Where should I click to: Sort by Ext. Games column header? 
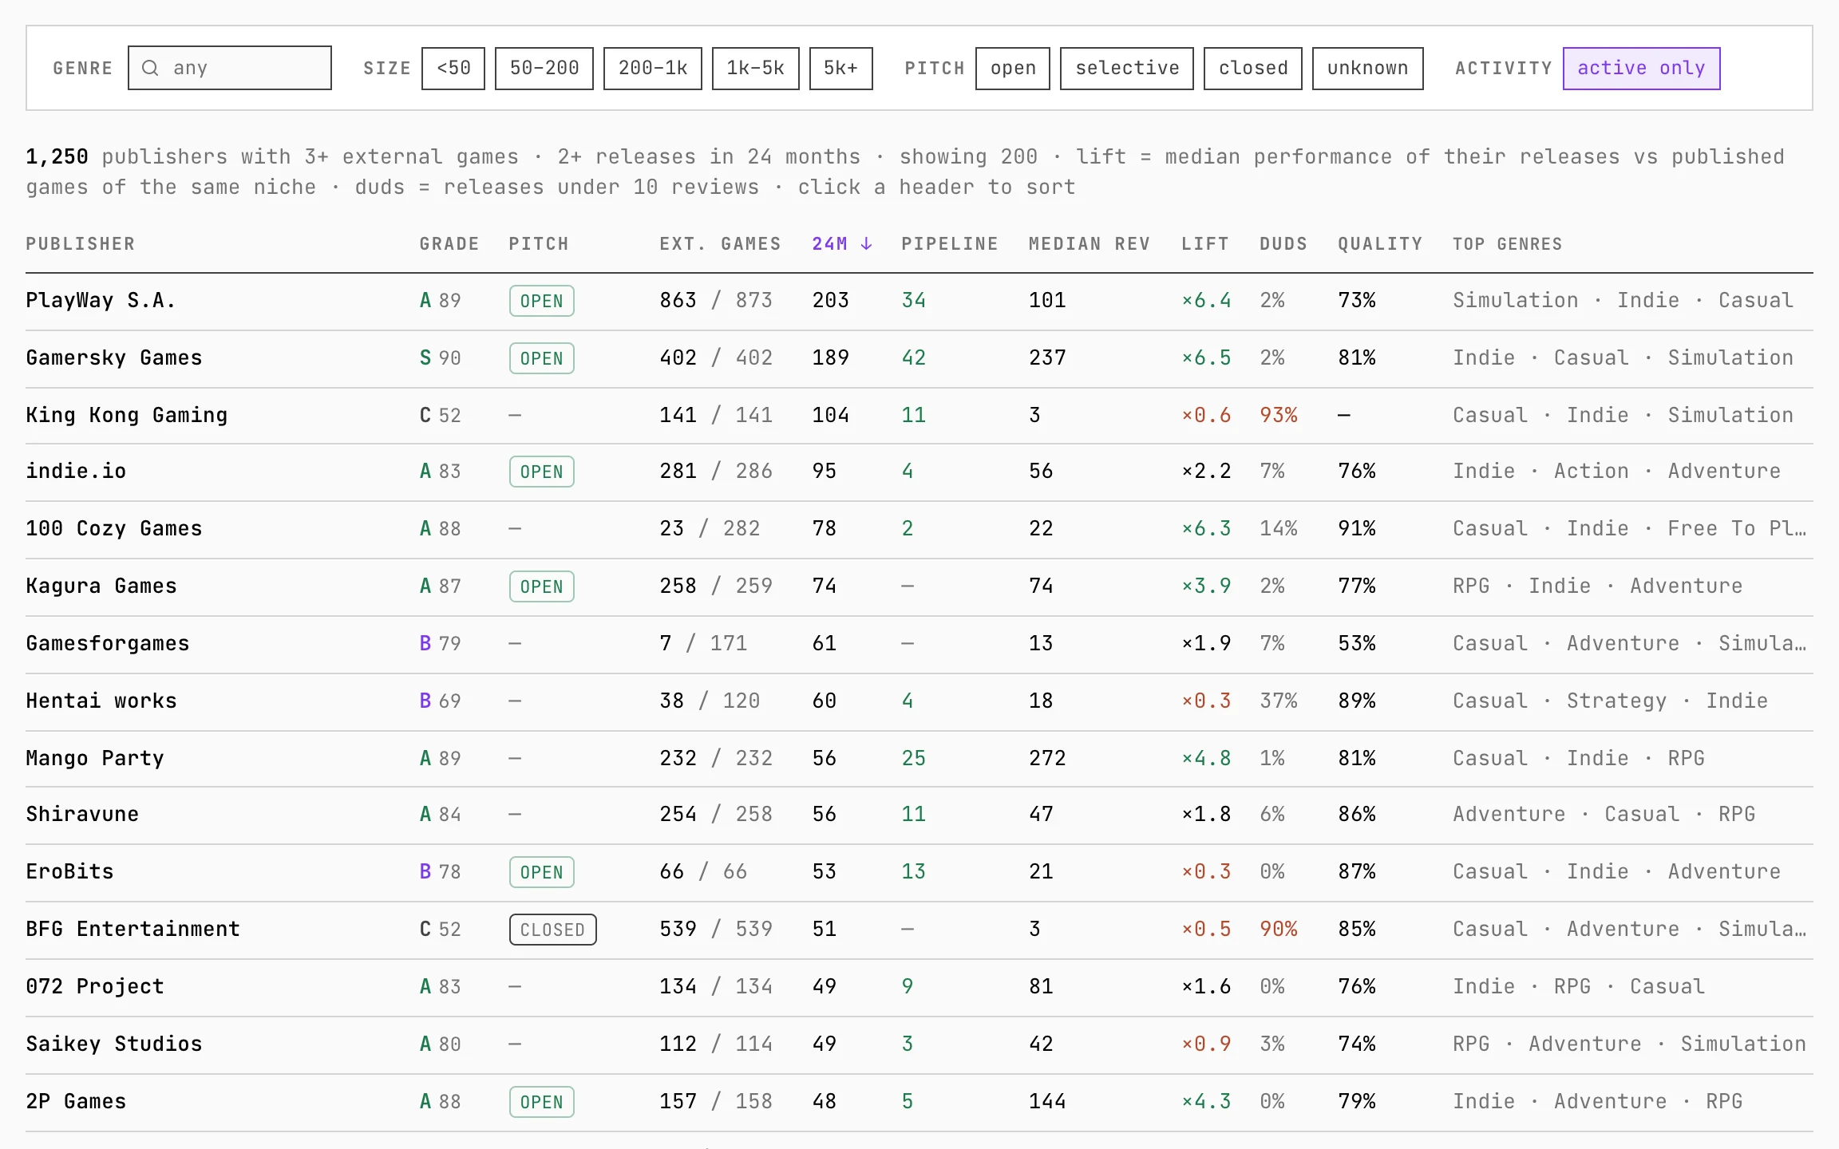[720, 244]
